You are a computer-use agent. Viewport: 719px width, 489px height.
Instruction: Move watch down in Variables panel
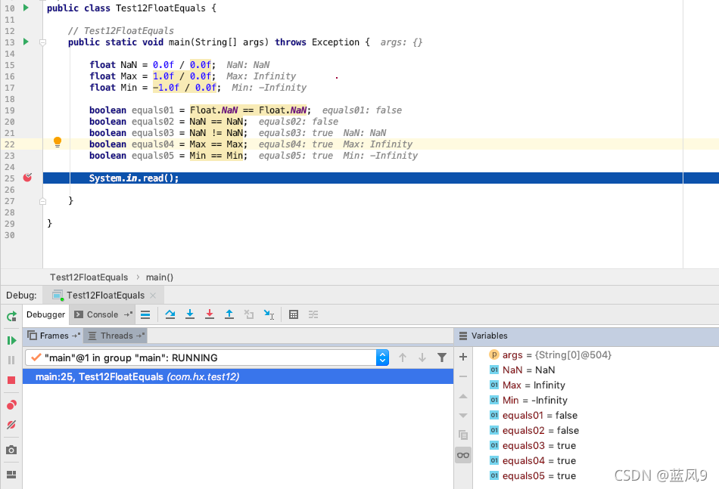(463, 416)
